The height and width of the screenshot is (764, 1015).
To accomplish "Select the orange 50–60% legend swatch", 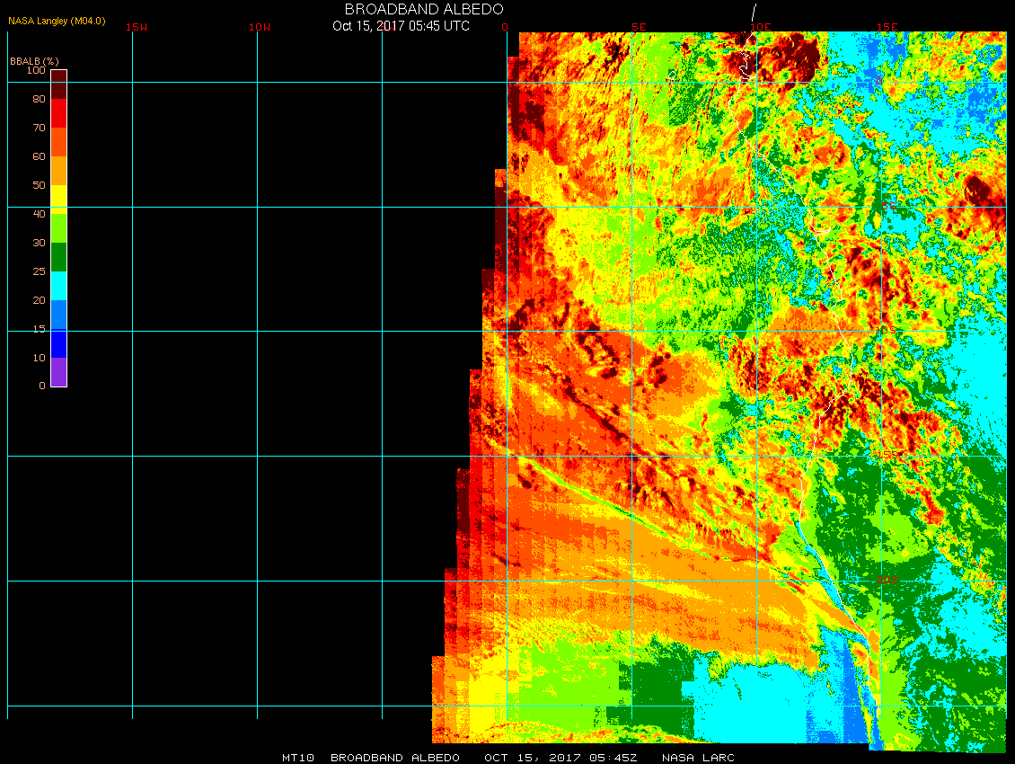I will (x=58, y=171).
